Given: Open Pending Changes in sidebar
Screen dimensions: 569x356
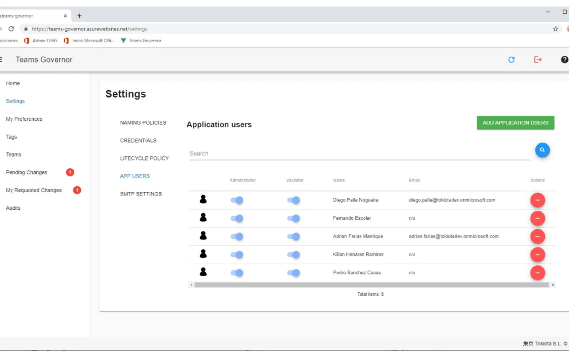Looking at the screenshot, I should pos(26,172).
